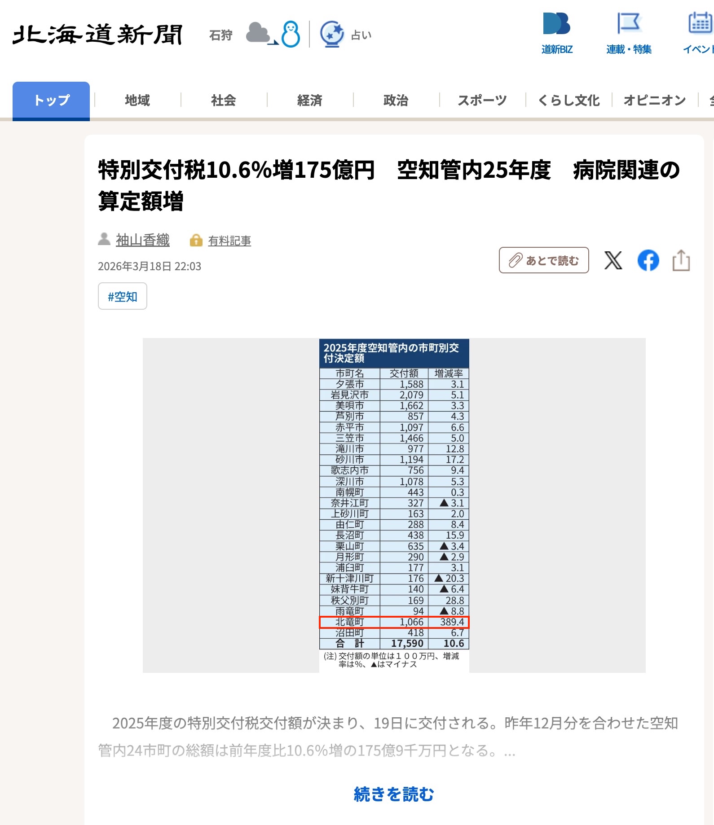Open the 経済 section tab

pos(310,101)
